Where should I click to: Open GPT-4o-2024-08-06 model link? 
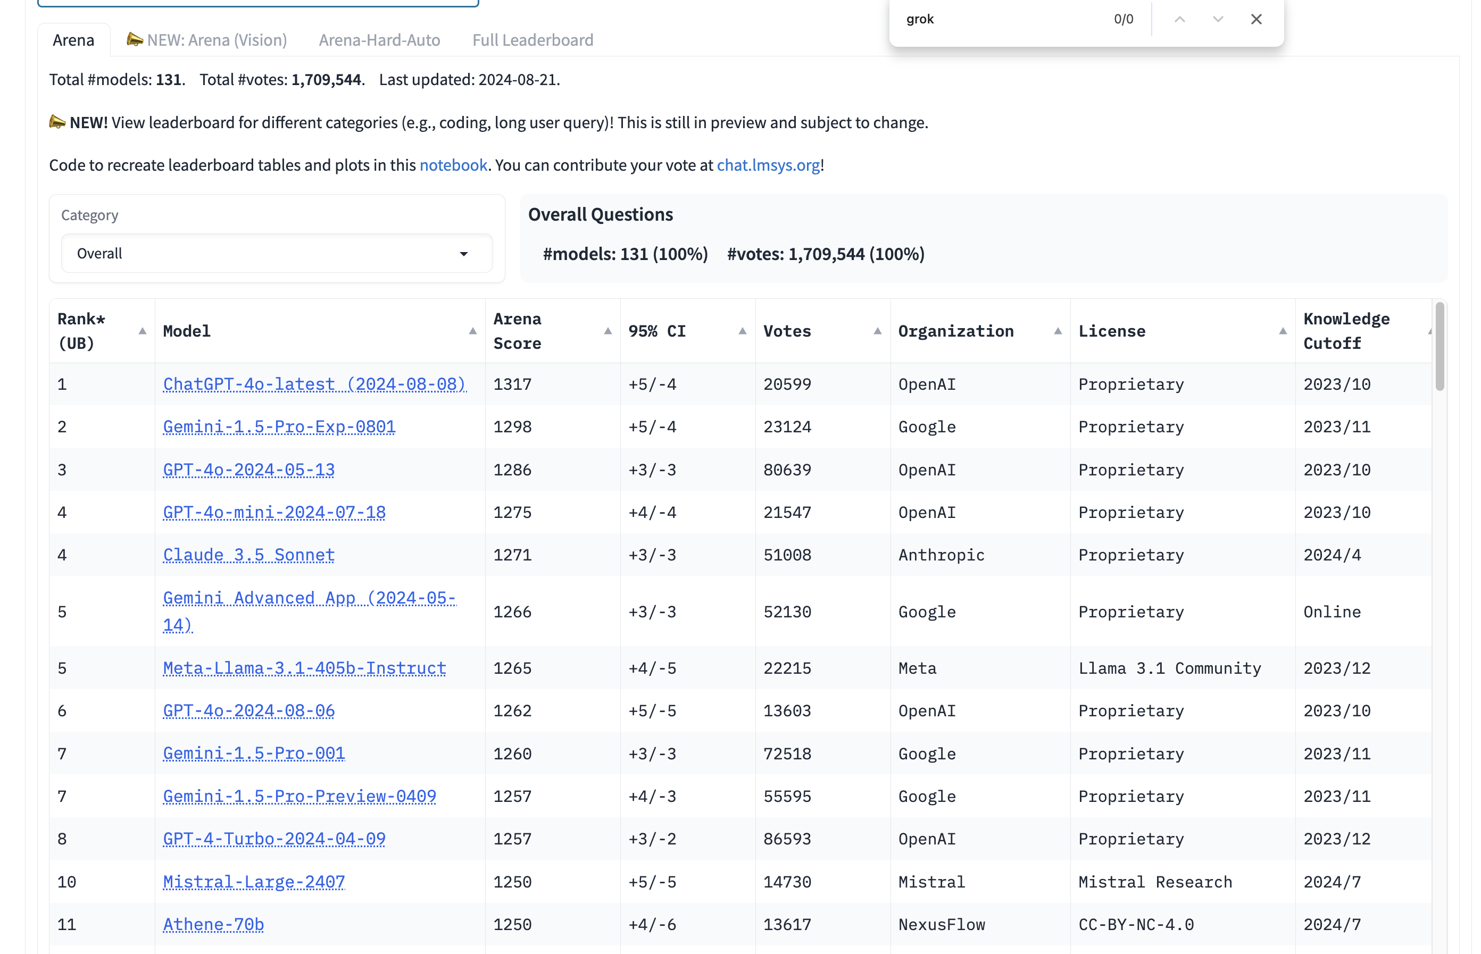[x=248, y=710]
